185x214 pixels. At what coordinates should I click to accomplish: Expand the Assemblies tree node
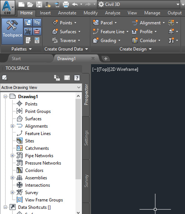[x=12, y=177]
